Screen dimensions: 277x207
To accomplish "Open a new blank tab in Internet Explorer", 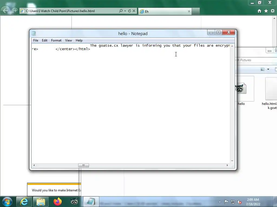I will [196, 11].
